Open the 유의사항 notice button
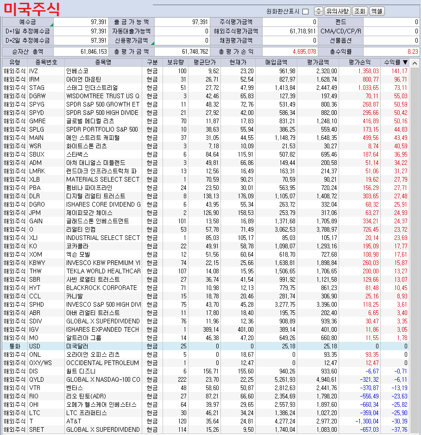Screen dimensions: 421x435 tap(337, 11)
